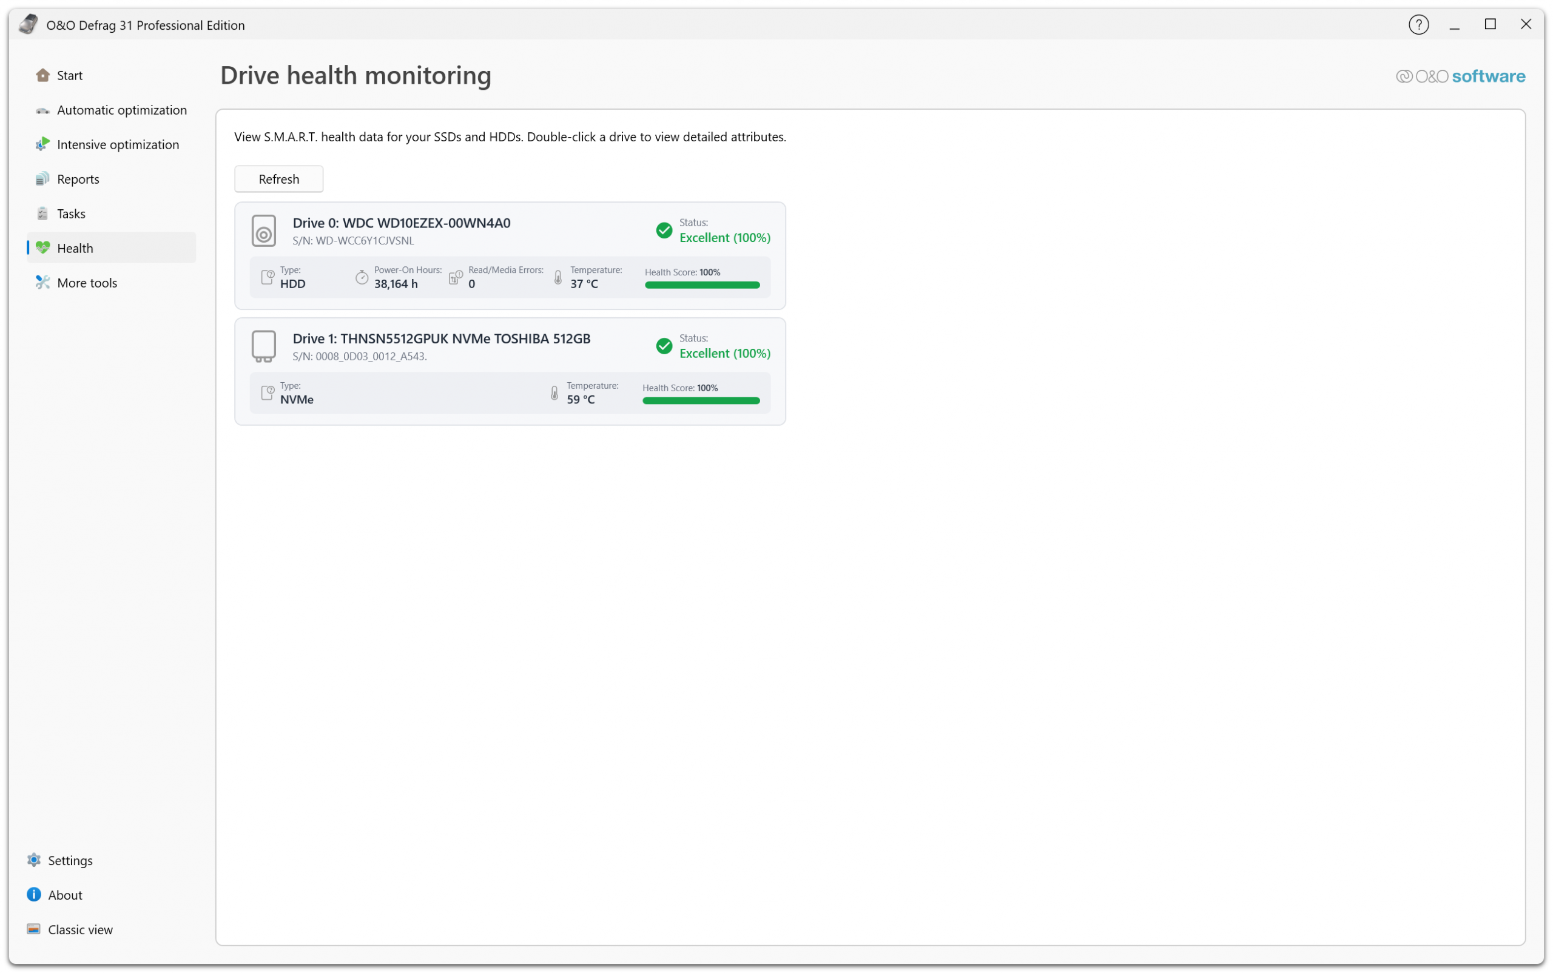Select the Drive 1 TOSHIBA 512GB card title
Viewport: 1553px width, 973px height.
pos(442,338)
